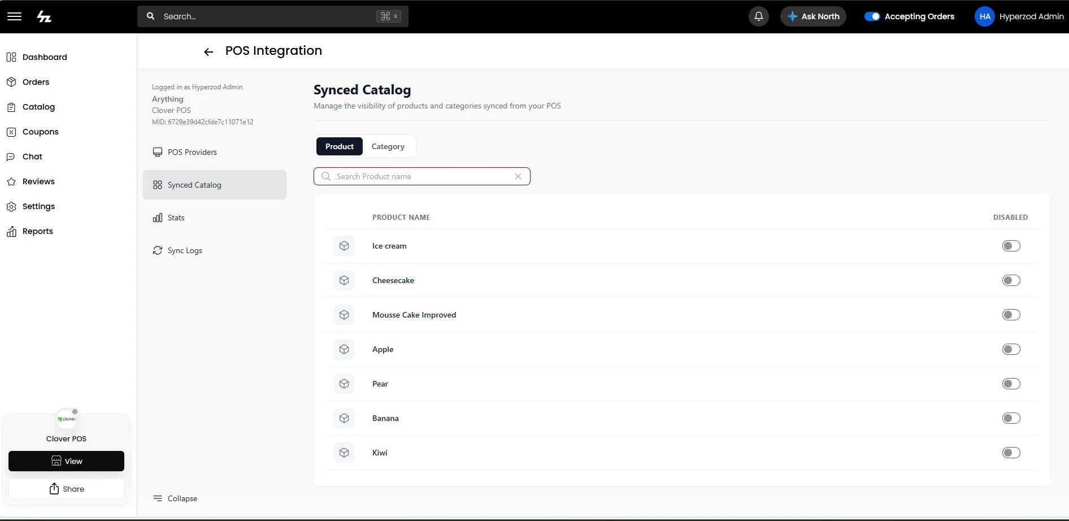Open the Stats section
1069x521 pixels.
[x=169, y=218]
